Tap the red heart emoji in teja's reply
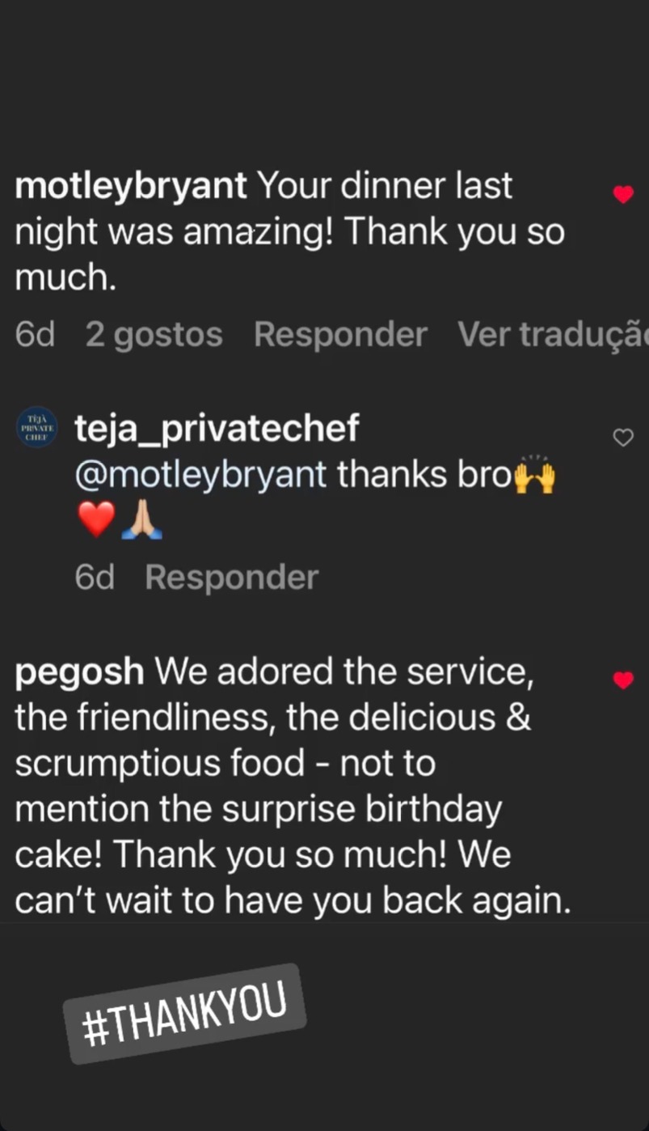The image size is (649, 1131). 96,519
